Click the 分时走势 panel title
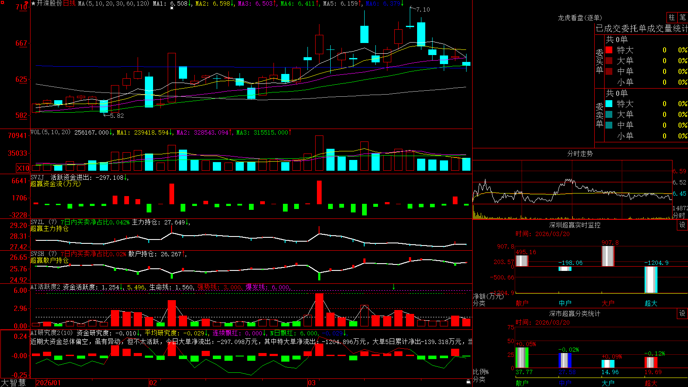688x387 pixels. 580,154
